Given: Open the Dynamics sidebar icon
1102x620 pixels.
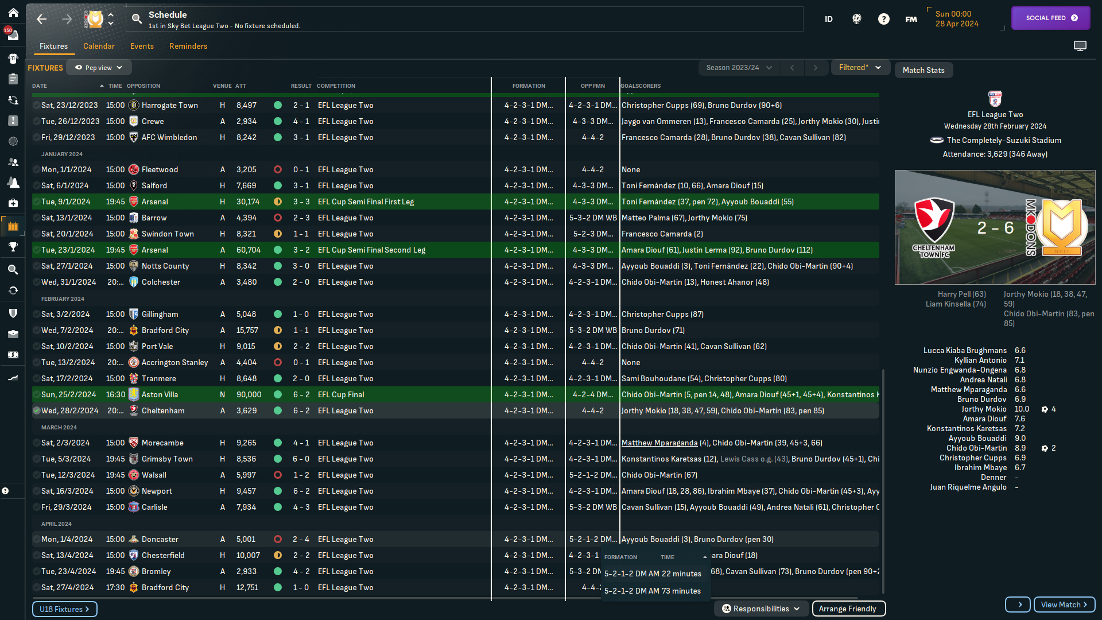Looking at the screenshot, I should (x=13, y=100).
